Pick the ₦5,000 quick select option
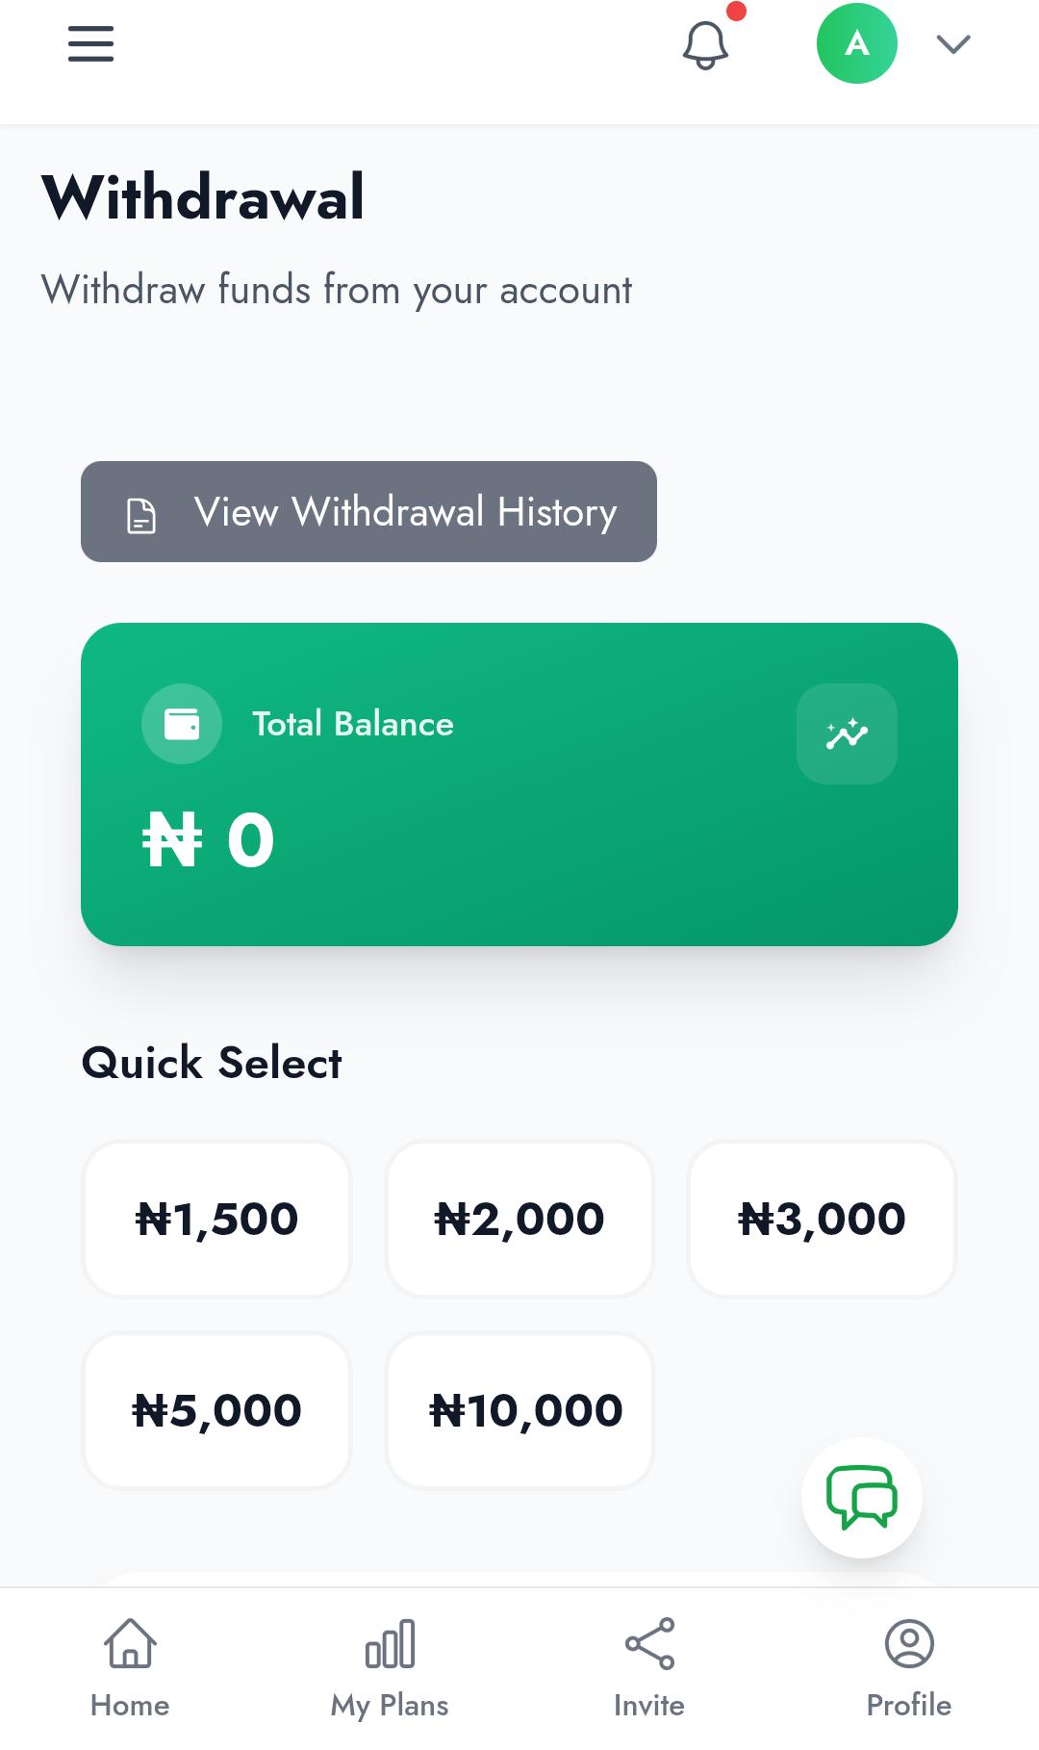 216,1410
